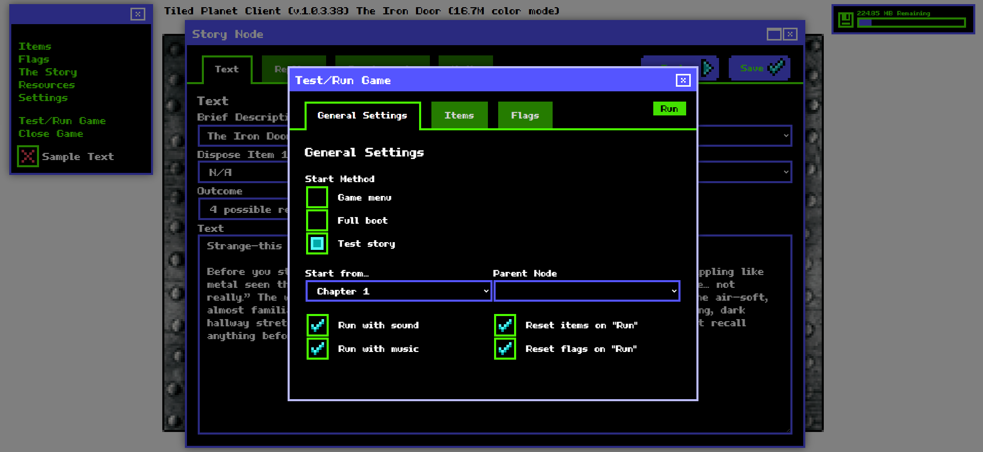Close the Story Node window
The image size is (983, 452).
[790, 34]
